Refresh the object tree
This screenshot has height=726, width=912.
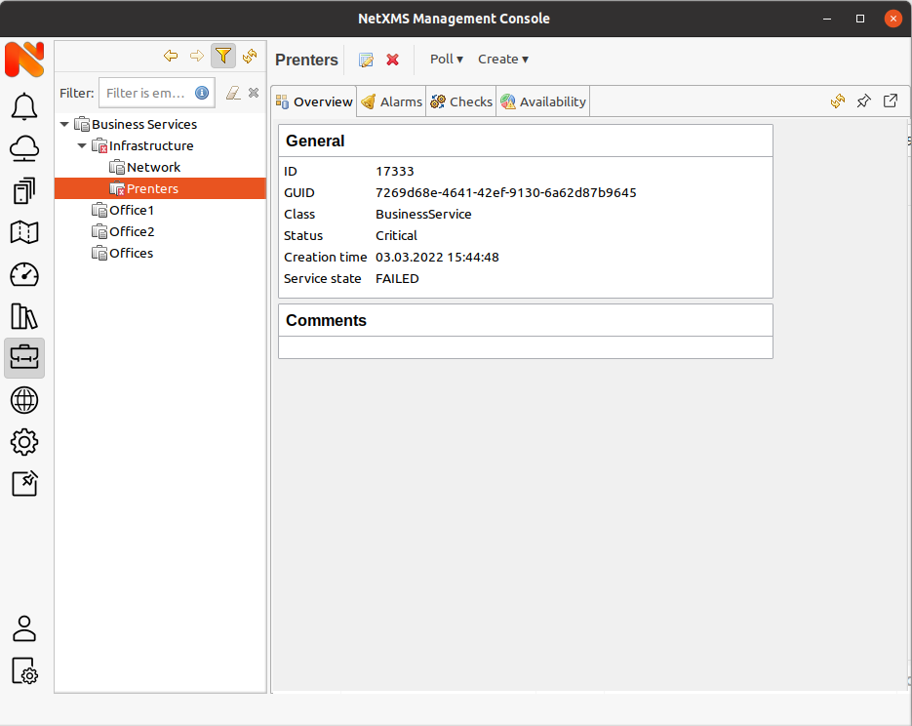250,56
